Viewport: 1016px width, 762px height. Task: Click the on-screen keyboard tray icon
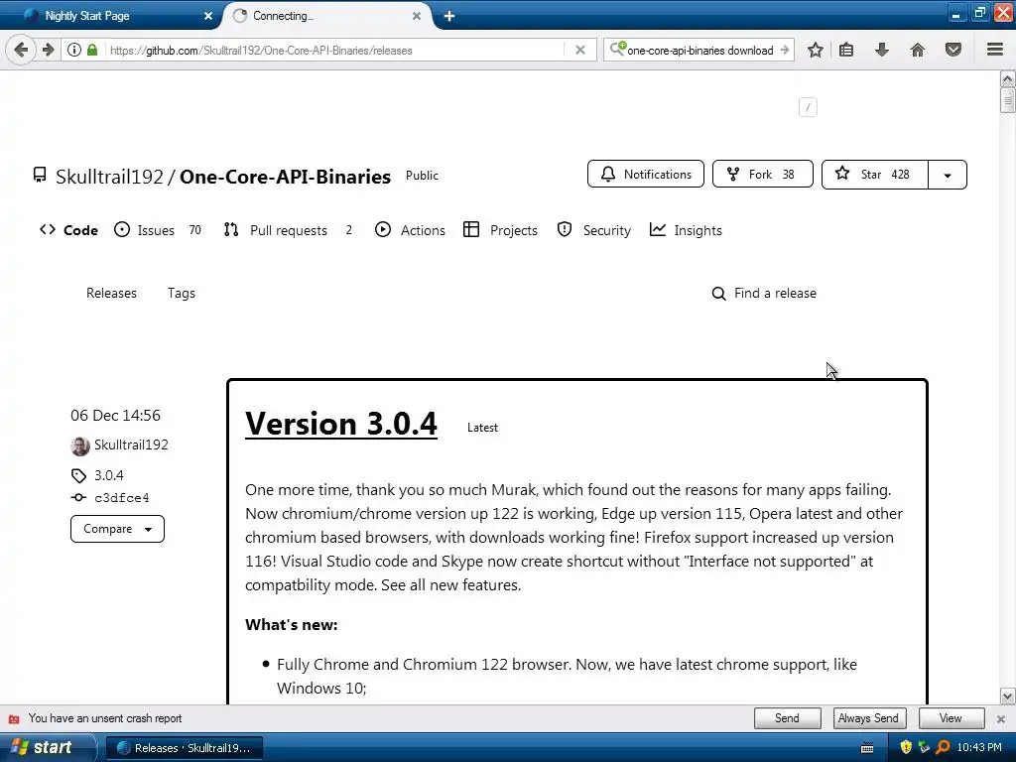click(867, 748)
